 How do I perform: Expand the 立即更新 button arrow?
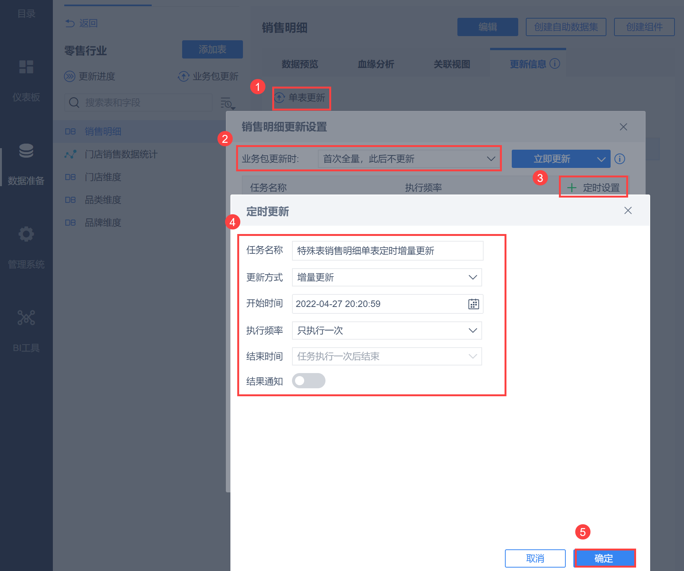point(601,159)
